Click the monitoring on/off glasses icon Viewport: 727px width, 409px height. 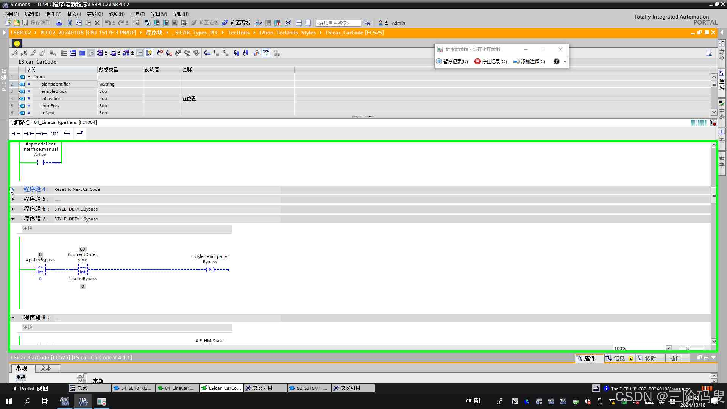tap(266, 53)
